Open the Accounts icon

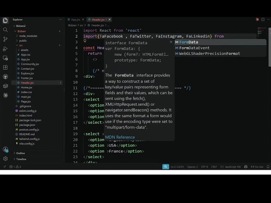[x=6, y=149]
